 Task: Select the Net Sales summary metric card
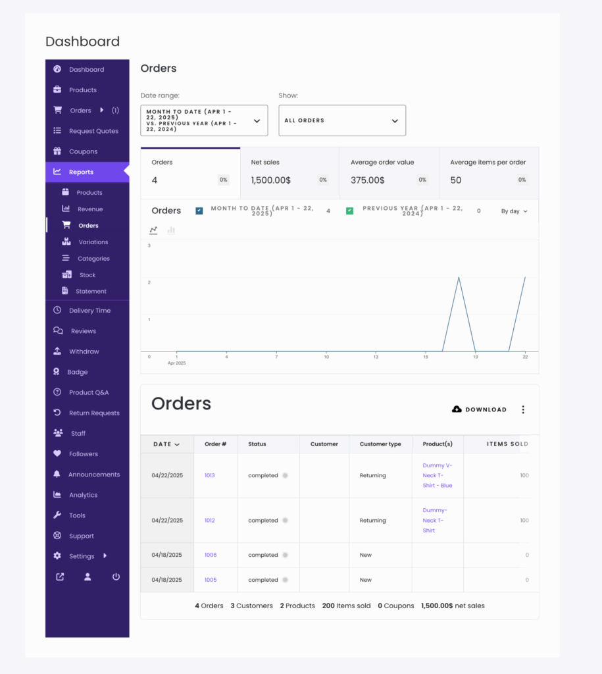(x=289, y=172)
